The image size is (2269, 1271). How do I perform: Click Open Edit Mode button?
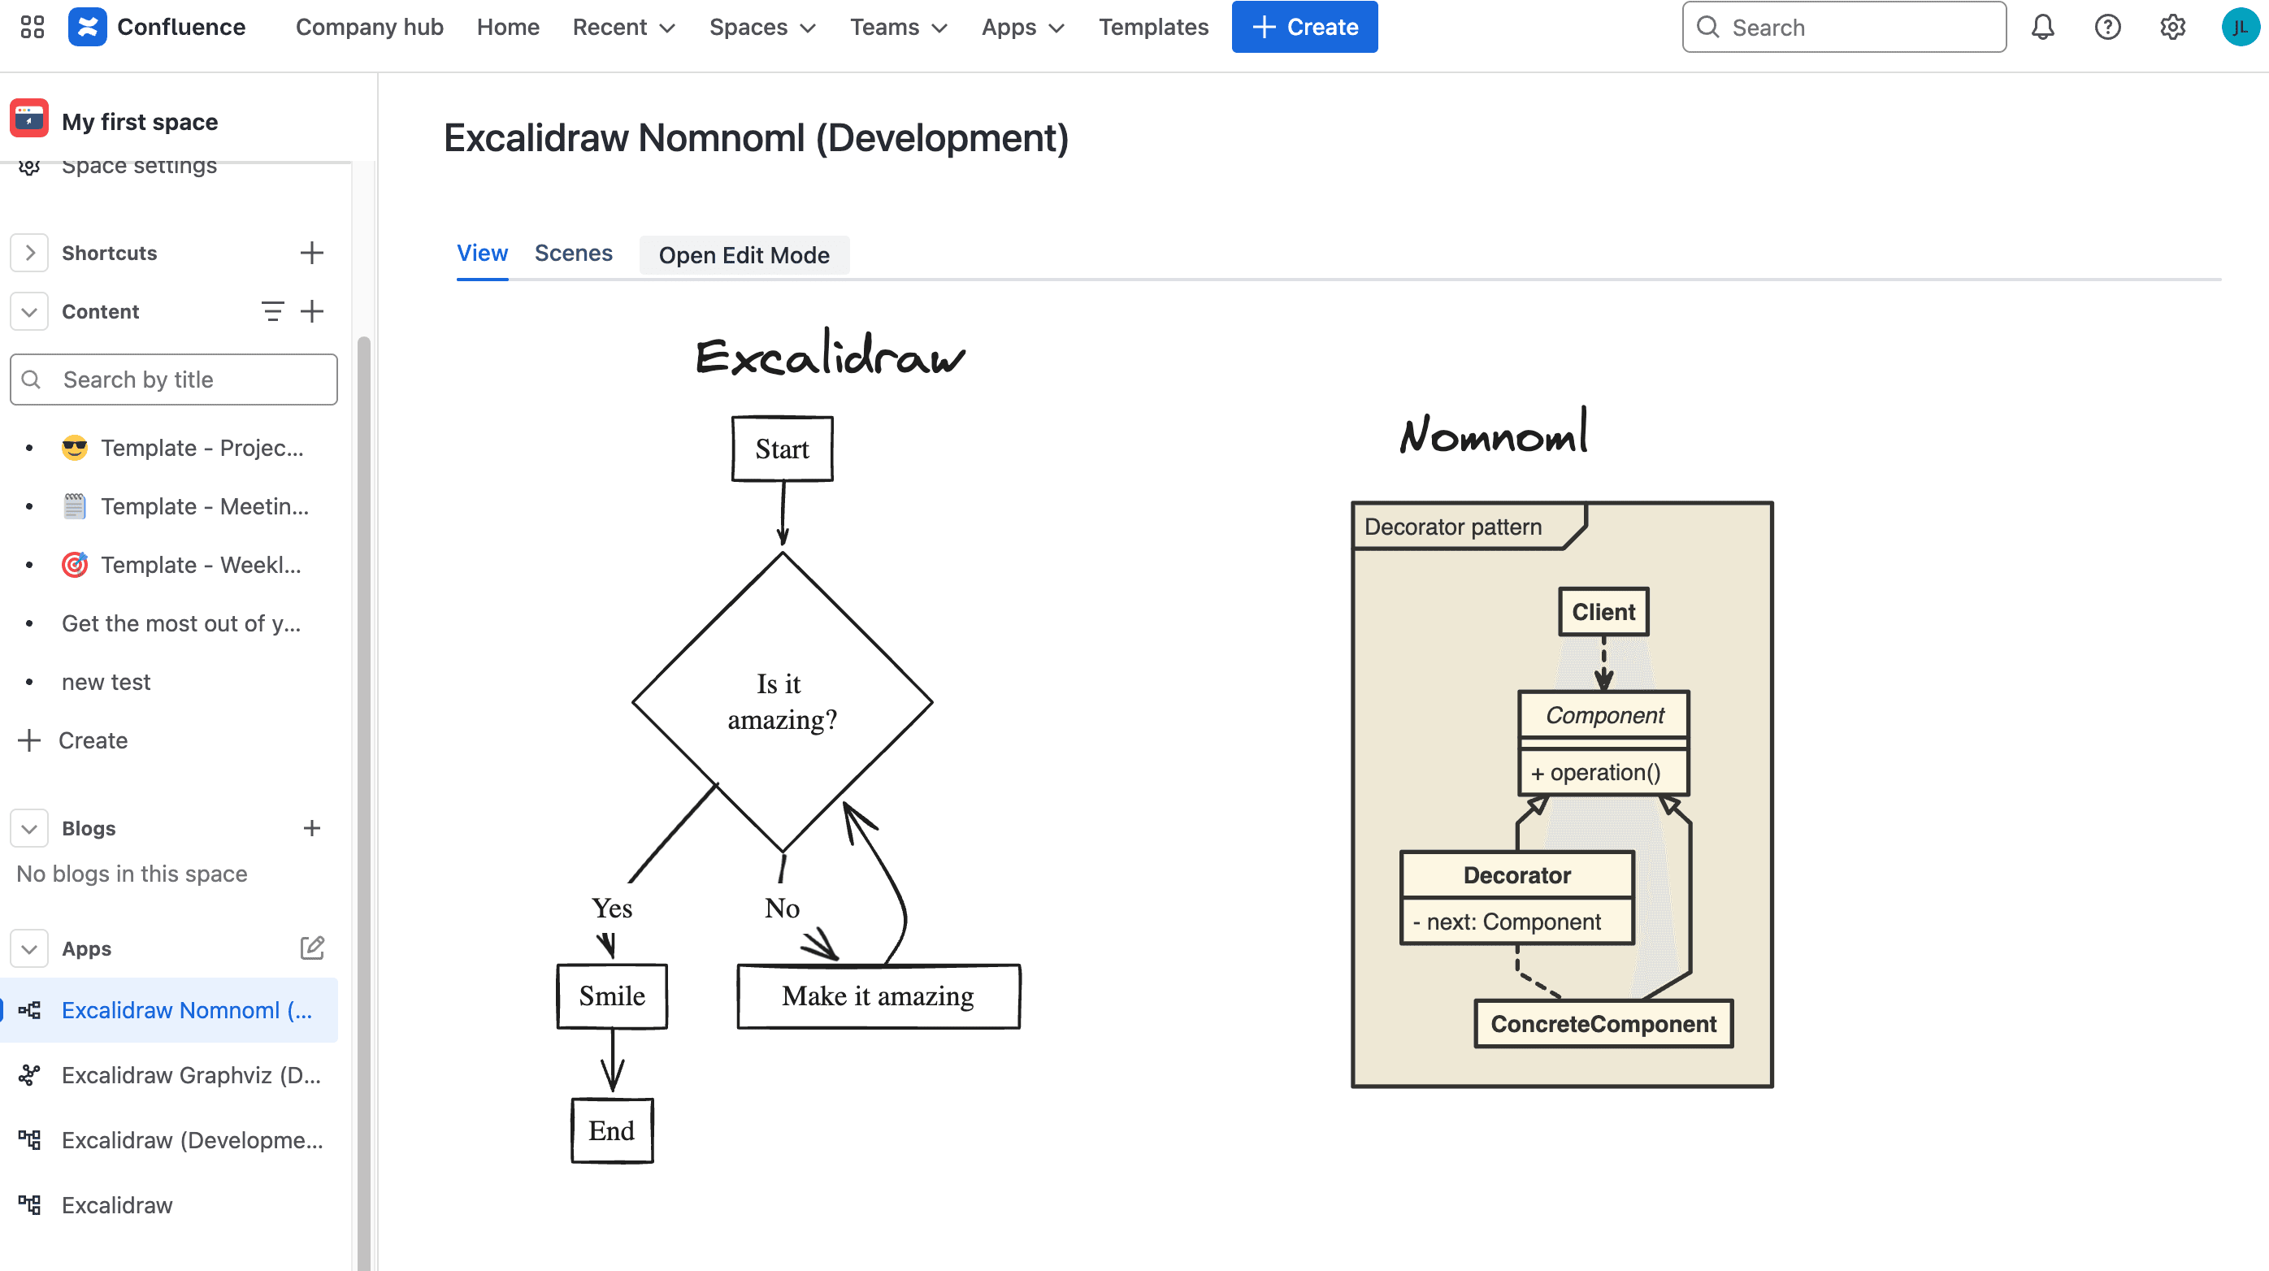744,255
